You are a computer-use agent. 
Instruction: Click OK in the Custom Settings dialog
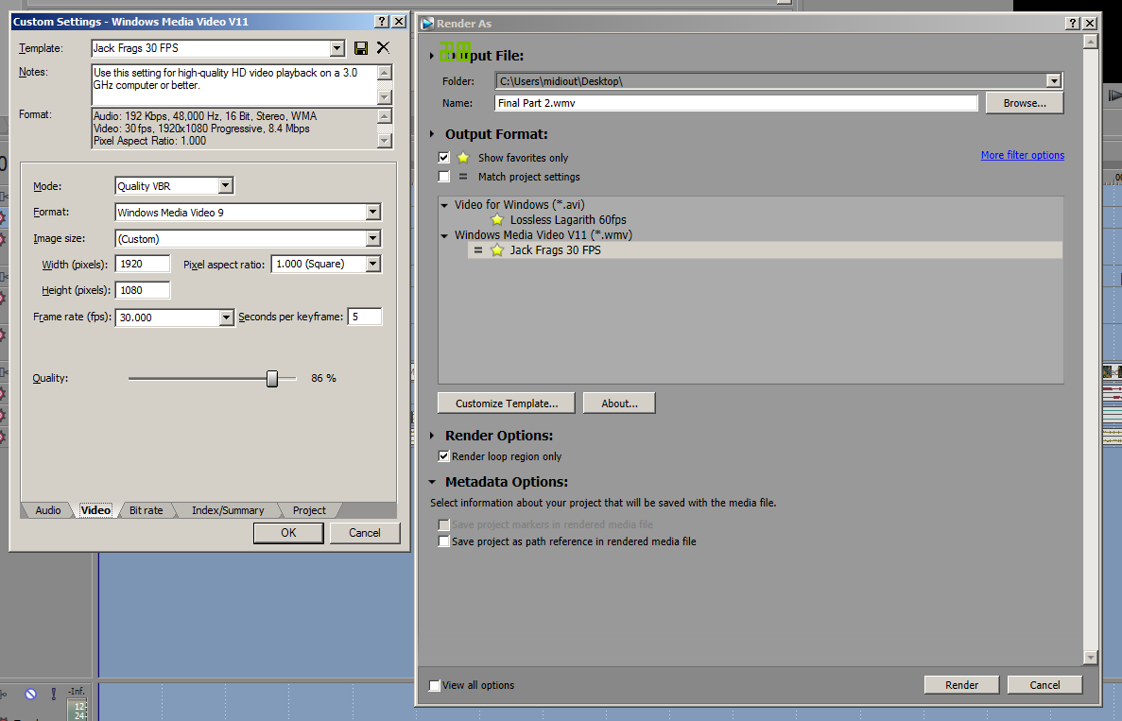[288, 533]
